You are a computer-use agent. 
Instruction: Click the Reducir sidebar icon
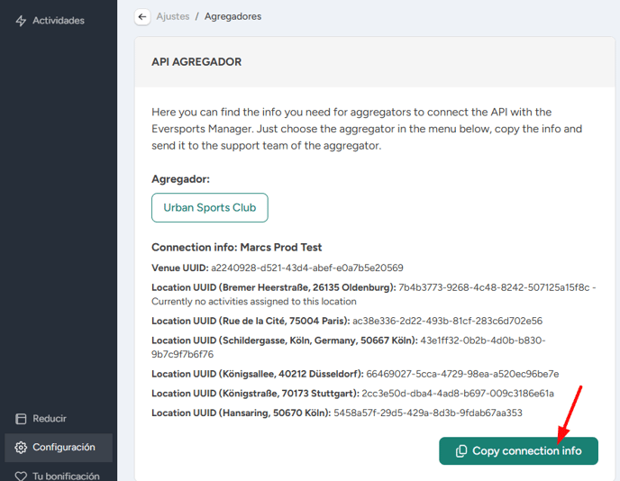point(21,419)
